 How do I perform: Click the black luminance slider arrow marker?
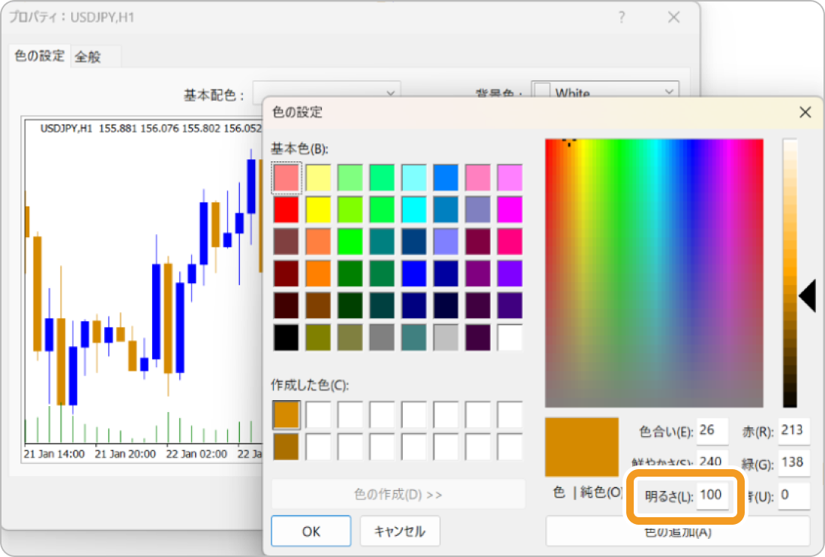[x=807, y=296]
